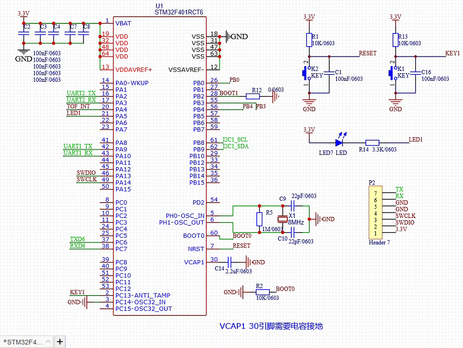Switch to the *STM32F4 schematic tab

[x=23, y=341]
